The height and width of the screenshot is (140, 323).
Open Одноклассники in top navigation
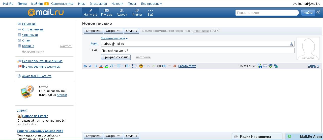click(62, 4)
